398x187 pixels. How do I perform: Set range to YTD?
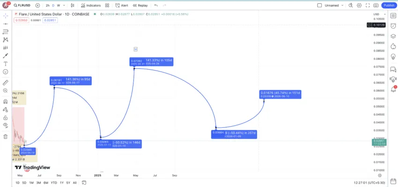54,183
